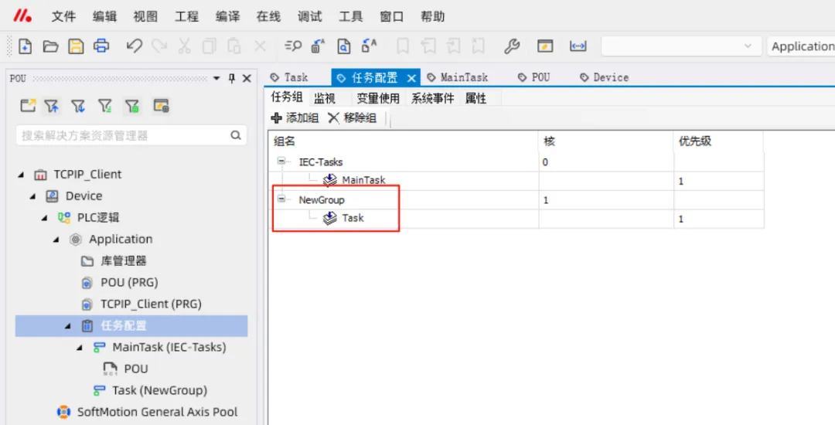Open the 工程 menu
Viewport: 835px width, 425px height.
[x=186, y=16]
